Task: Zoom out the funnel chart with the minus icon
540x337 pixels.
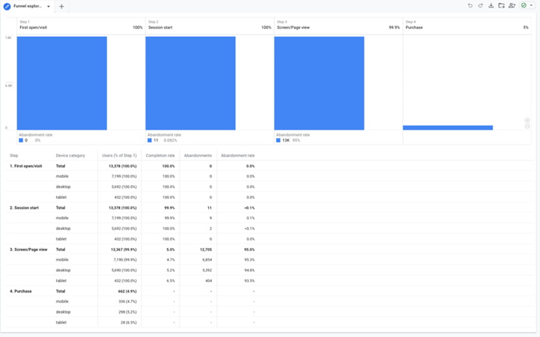Action: (527, 126)
